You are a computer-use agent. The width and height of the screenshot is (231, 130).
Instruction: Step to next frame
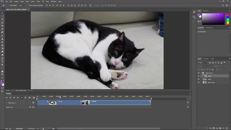(18, 97)
